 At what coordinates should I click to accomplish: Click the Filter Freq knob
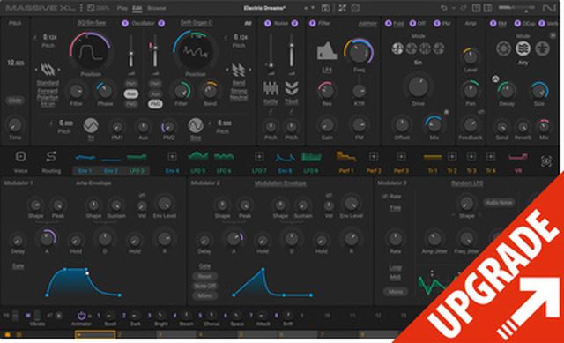pyautogui.click(x=359, y=53)
